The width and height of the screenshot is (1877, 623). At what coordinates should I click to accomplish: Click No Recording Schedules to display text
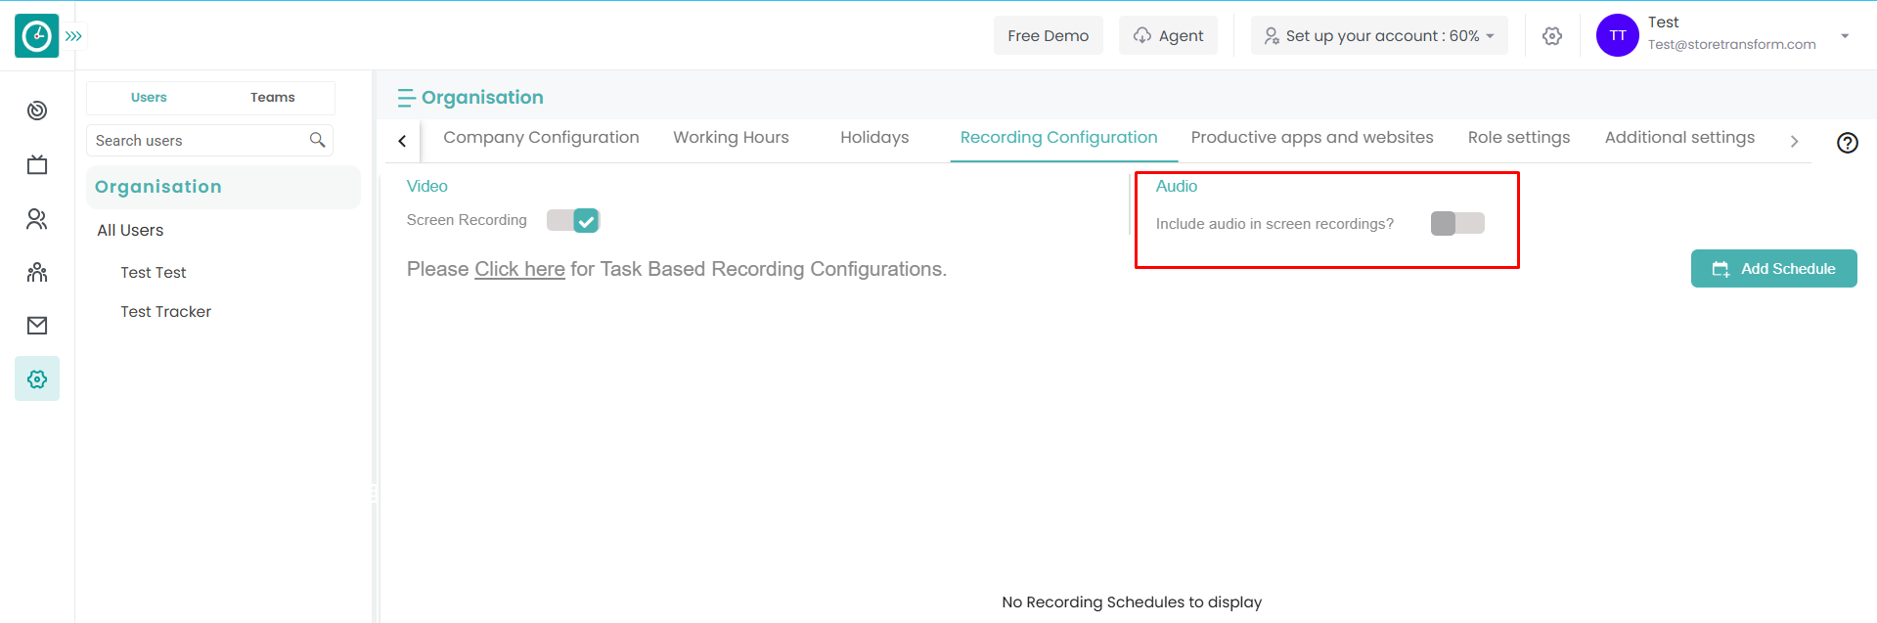(1132, 602)
